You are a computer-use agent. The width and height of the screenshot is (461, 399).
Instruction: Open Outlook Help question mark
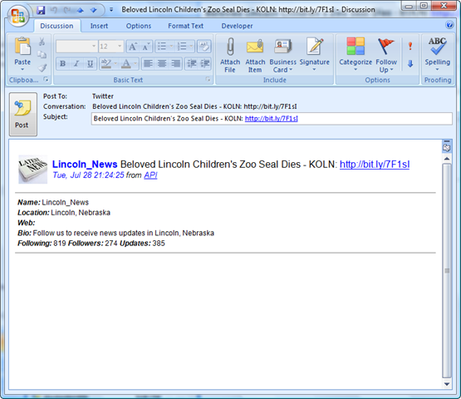(449, 25)
